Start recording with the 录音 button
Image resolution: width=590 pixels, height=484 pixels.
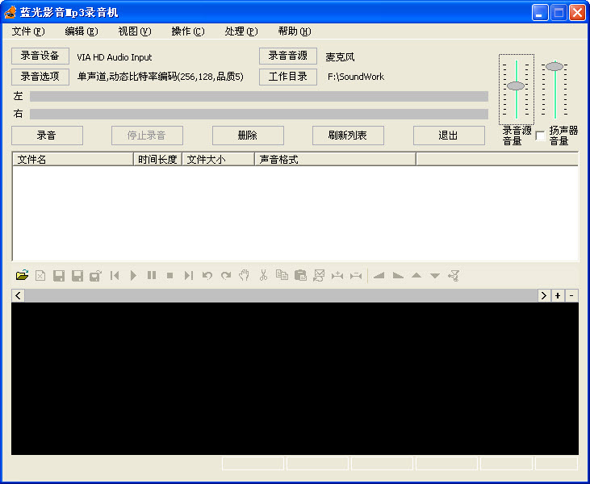click(x=47, y=136)
